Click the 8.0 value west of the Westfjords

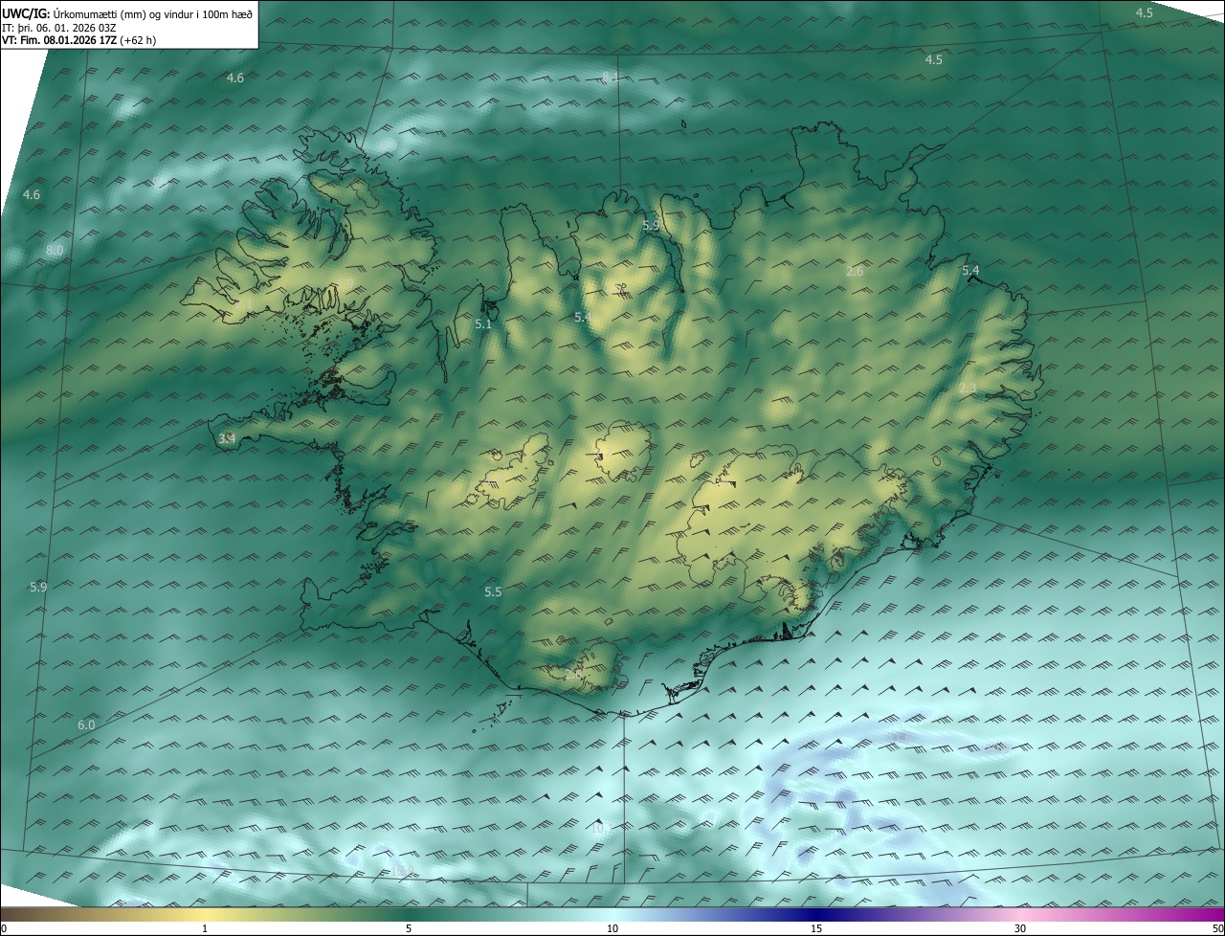pos(55,251)
